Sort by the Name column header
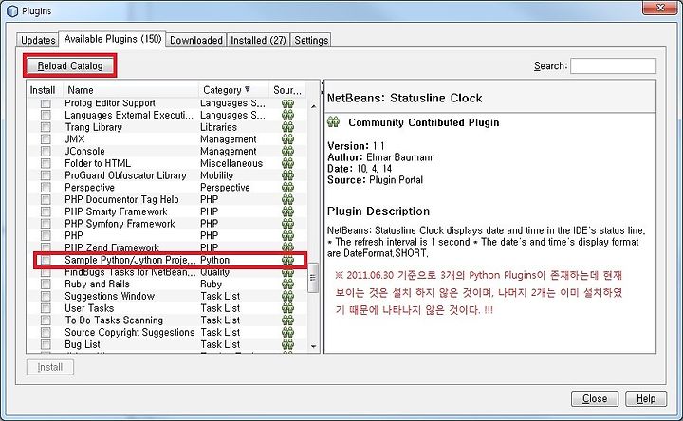Image resolution: width=683 pixels, height=421 pixels. 131,90
